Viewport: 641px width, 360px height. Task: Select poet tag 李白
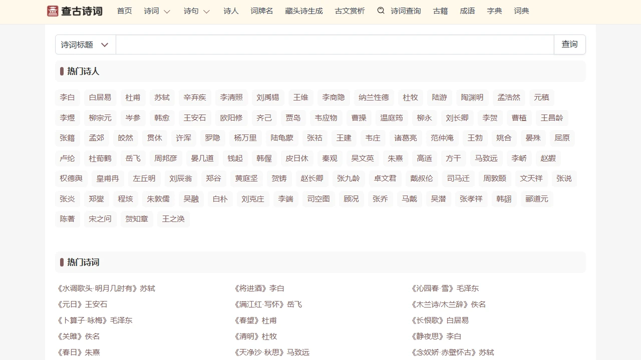tap(67, 97)
